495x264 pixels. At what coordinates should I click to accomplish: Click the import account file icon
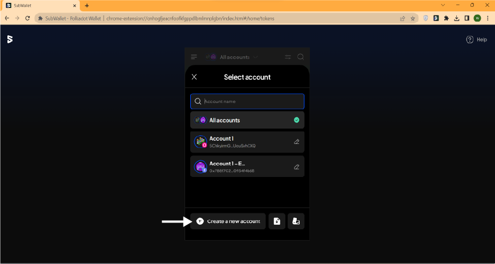[x=277, y=221]
